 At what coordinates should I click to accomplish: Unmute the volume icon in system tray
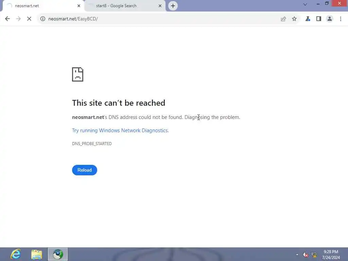tap(306, 255)
